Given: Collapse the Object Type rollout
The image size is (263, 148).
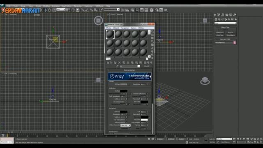Looking at the screenshot, I should (225, 27).
